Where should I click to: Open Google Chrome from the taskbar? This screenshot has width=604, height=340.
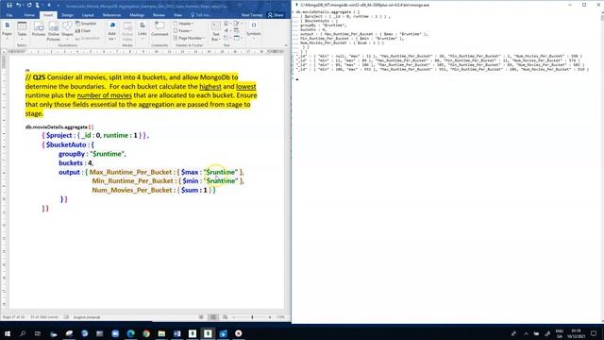(x=146, y=333)
